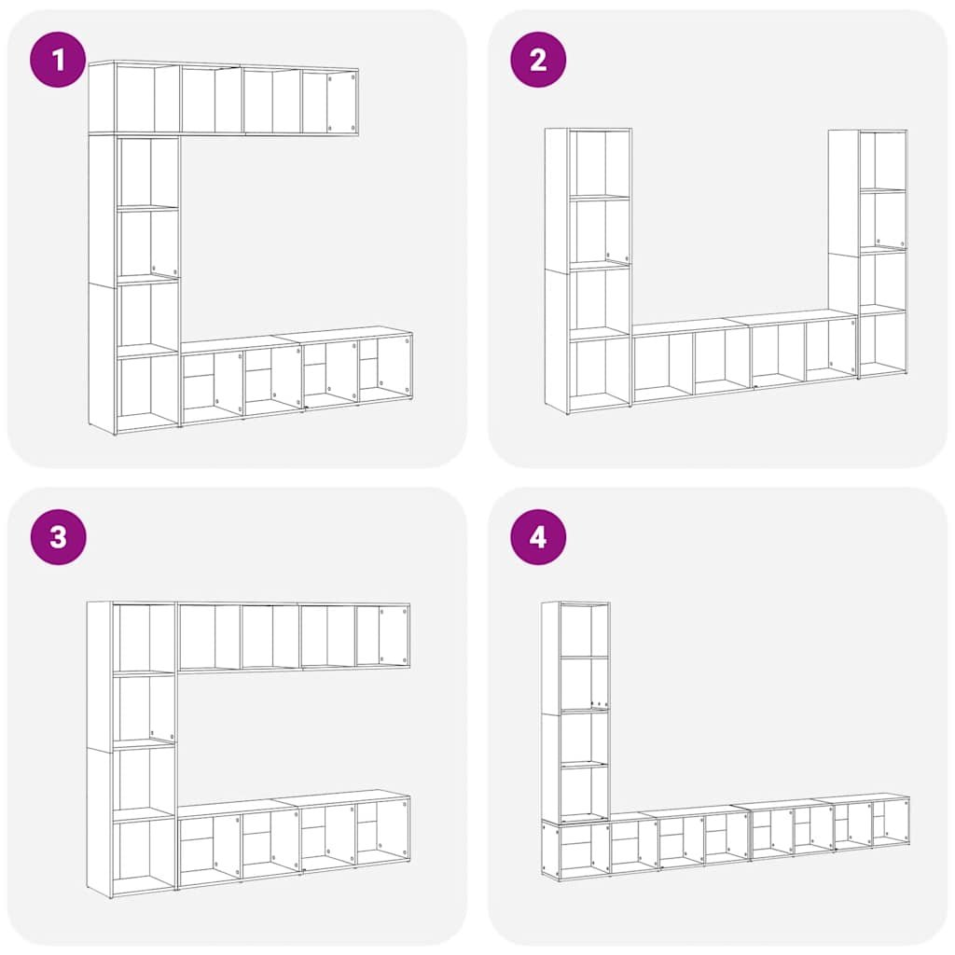
Task: Click the center low cabinet in layout 2
Action: [745, 356]
